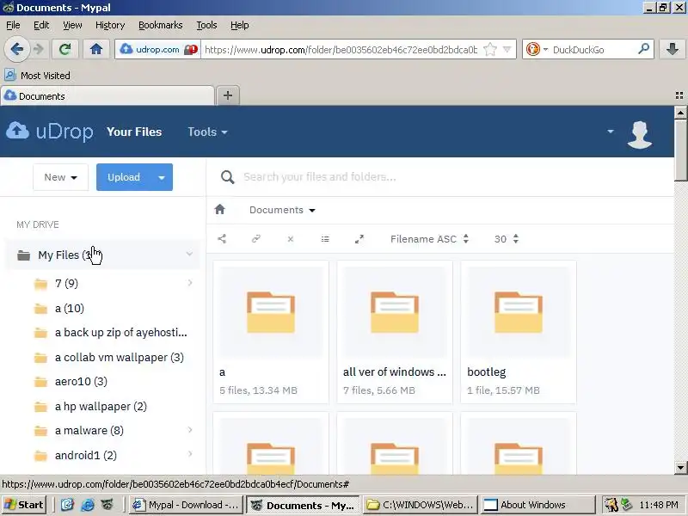This screenshot has height=516, width=688.
Task: Select 'a back up zip of ayehosti...' folder
Action: 120,333
